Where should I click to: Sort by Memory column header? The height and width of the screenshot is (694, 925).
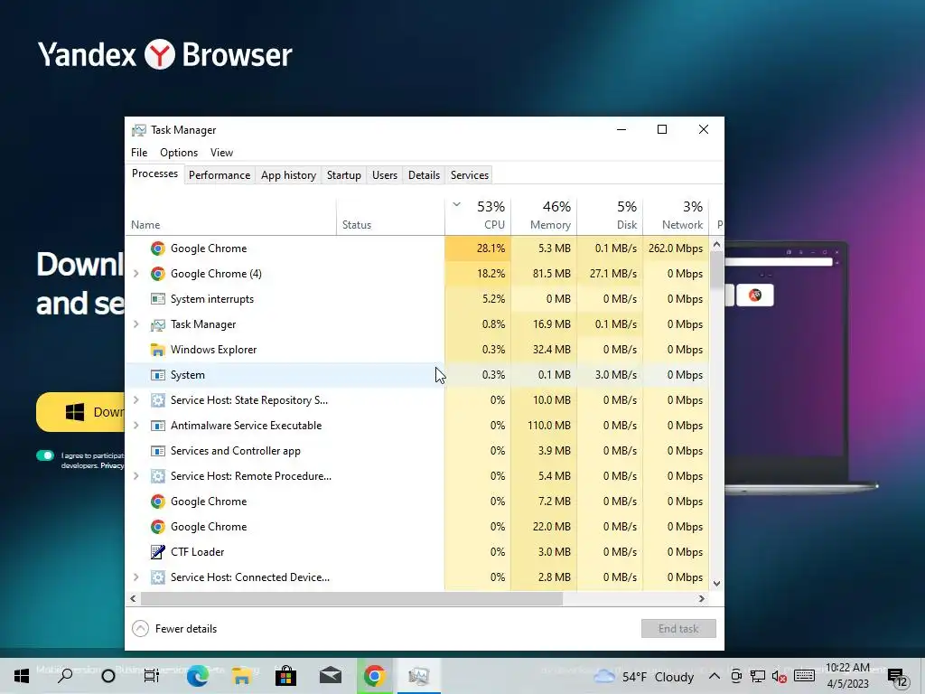tap(544, 216)
